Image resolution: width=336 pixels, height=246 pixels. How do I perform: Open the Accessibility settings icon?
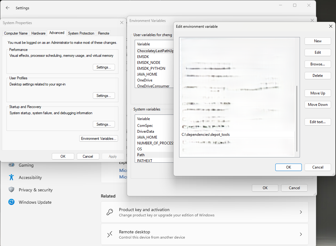pos(11,177)
